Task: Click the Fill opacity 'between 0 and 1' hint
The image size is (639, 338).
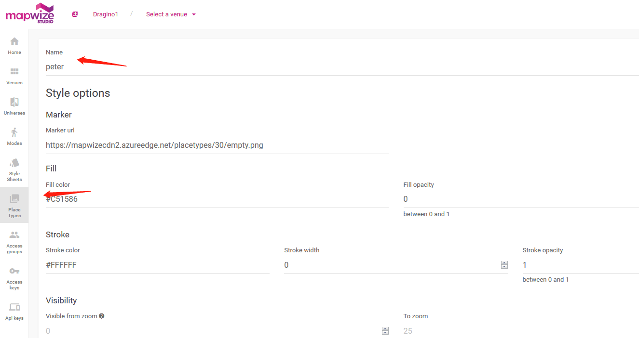Action: [x=426, y=214]
